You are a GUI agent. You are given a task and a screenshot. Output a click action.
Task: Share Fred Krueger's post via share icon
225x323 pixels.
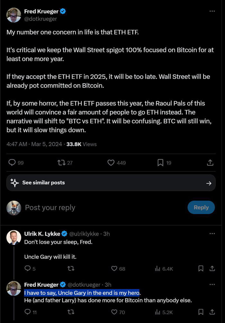210,163
